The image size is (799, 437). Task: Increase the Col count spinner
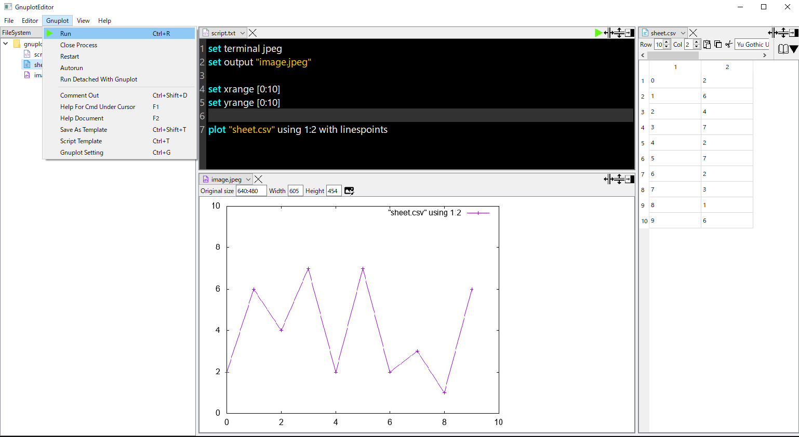[x=697, y=42]
